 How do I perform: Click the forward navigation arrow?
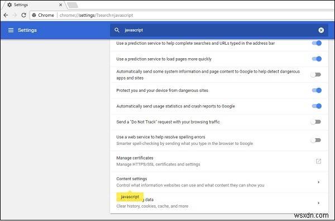[x=15, y=15]
